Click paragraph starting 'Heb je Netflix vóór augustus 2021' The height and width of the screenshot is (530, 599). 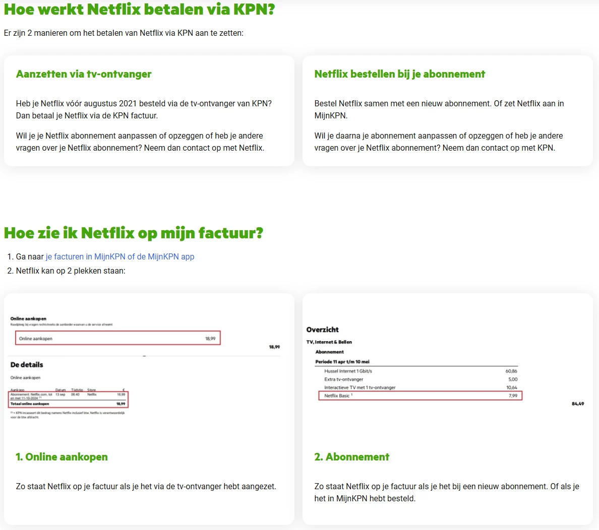point(144,110)
